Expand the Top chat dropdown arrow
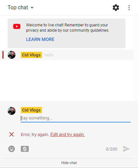138x168 pixels. point(32,8)
